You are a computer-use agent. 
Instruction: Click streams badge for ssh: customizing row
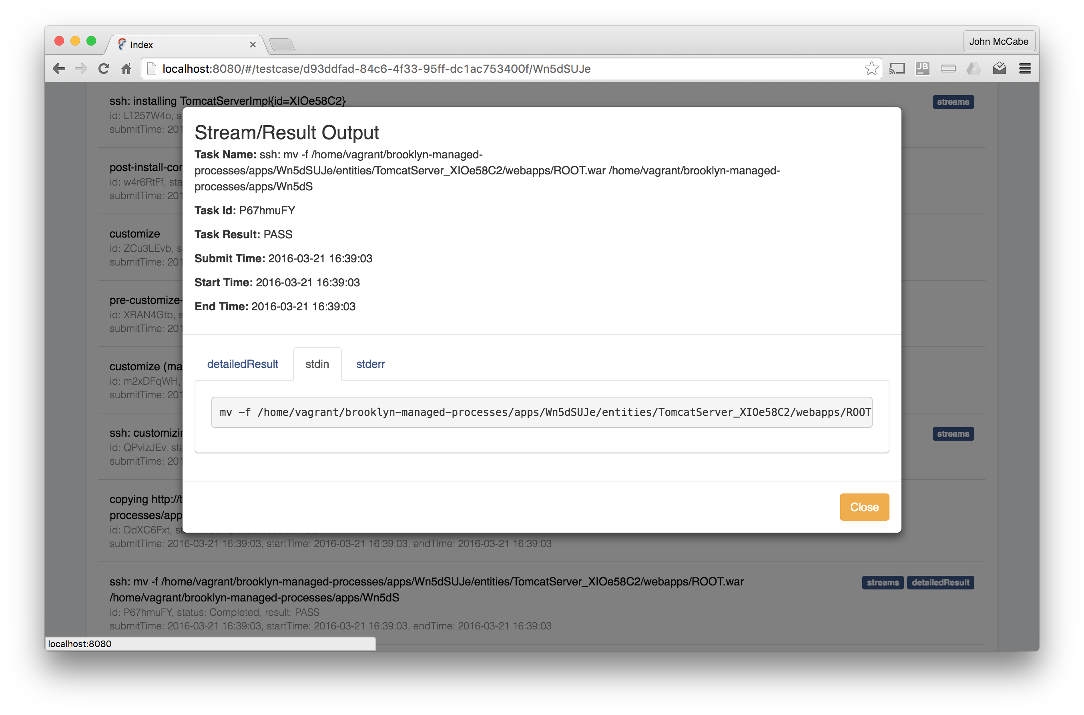953,433
